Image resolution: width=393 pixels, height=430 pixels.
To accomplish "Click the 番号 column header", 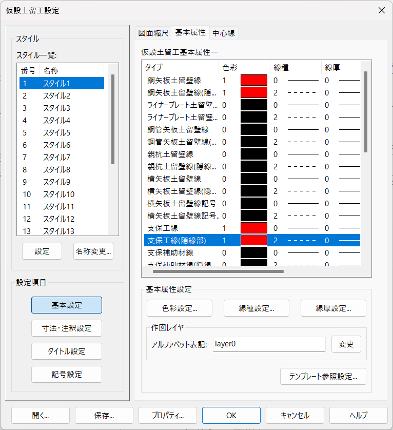I will (x=29, y=70).
